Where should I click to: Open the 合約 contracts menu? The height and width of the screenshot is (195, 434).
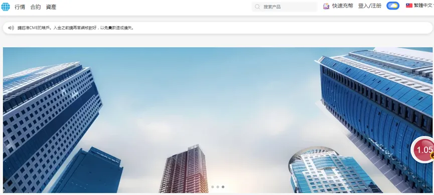pos(36,7)
